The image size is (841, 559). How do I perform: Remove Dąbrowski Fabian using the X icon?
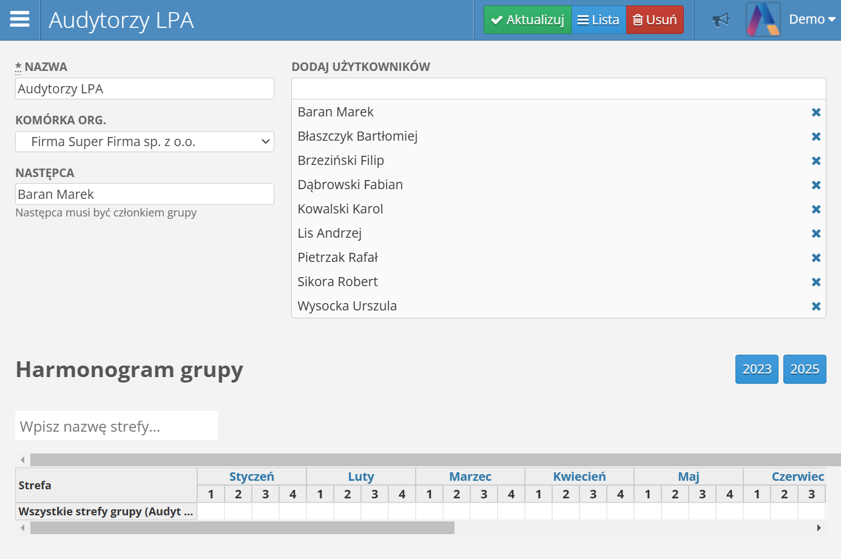pyautogui.click(x=816, y=185)
